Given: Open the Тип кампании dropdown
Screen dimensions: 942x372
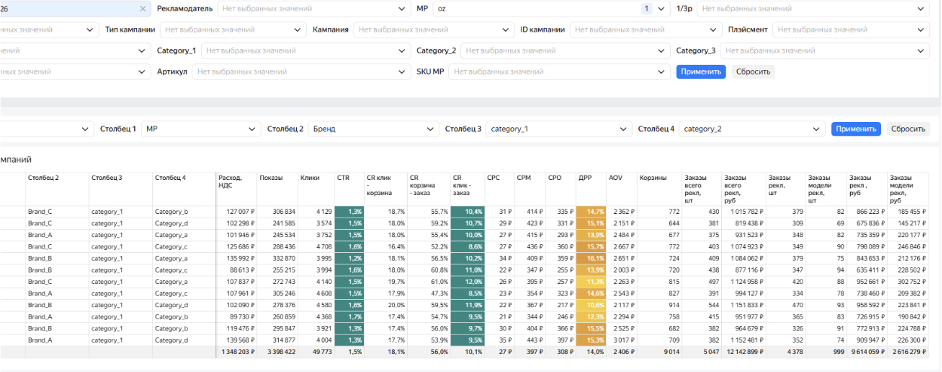Looking at the screenshot, I should (x=232, y=30).
